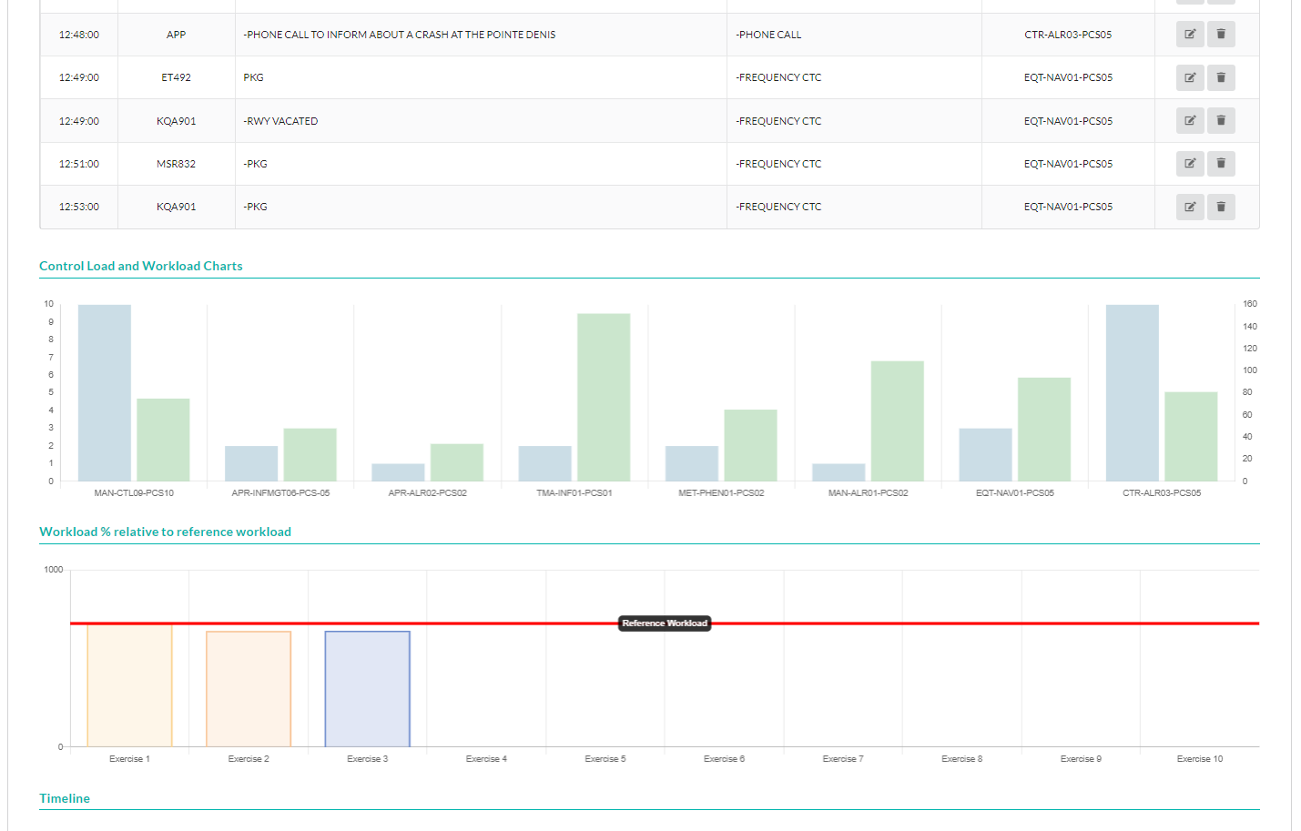Viewport: 1301px width, 831px height.
Task: Click the CTR-ALR03-PCS05 table cell
Action: tap(1068, 35)
